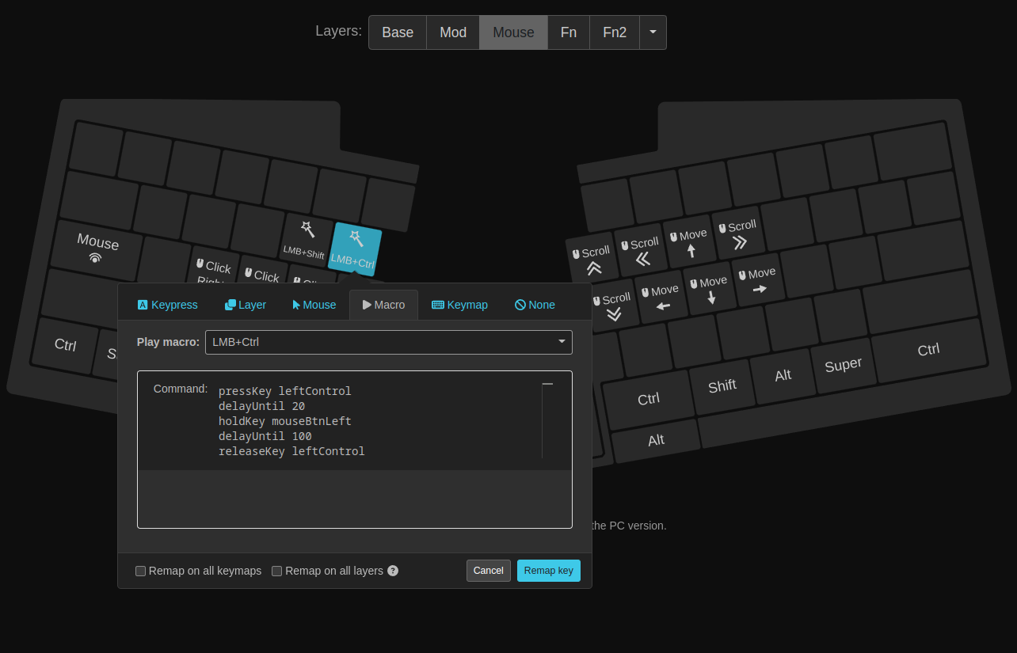The image size is (1017, 653).
Task: Select the Scroll right key
Action: 738,234
